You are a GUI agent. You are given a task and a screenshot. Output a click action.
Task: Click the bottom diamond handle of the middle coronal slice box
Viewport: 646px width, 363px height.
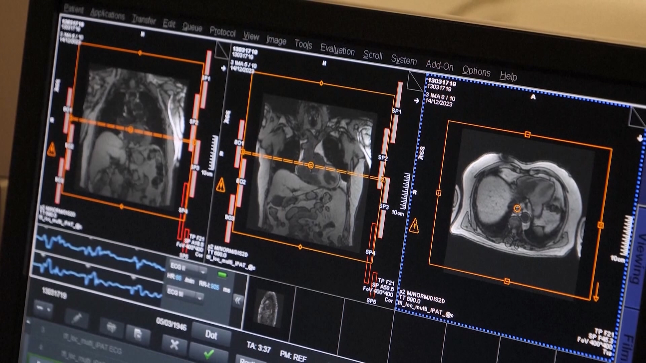[300, 247]
